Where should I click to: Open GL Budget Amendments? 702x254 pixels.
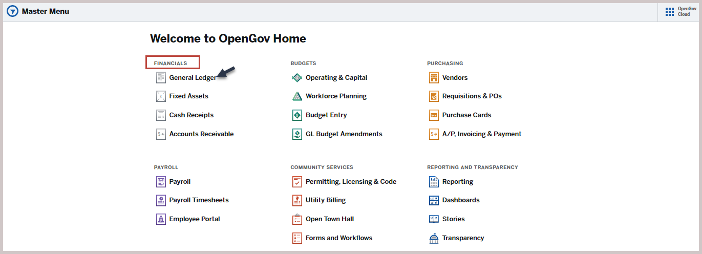tap(344, 134)
